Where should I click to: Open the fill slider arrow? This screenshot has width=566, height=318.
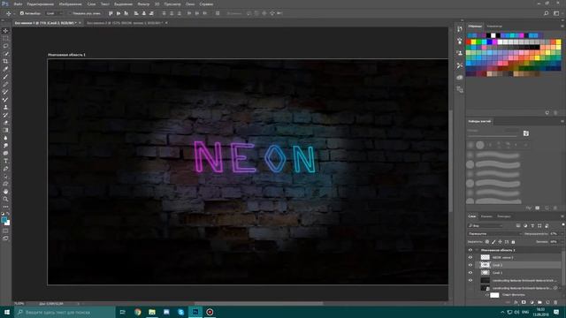click(x=562, y=241)
